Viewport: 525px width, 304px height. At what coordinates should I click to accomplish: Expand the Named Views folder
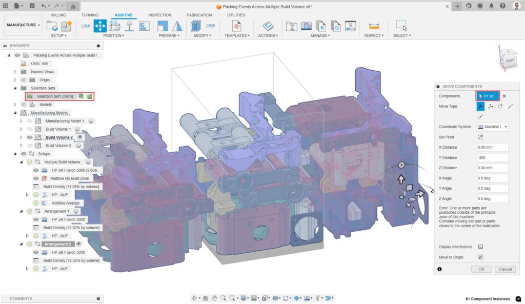[x=15, y=72]
